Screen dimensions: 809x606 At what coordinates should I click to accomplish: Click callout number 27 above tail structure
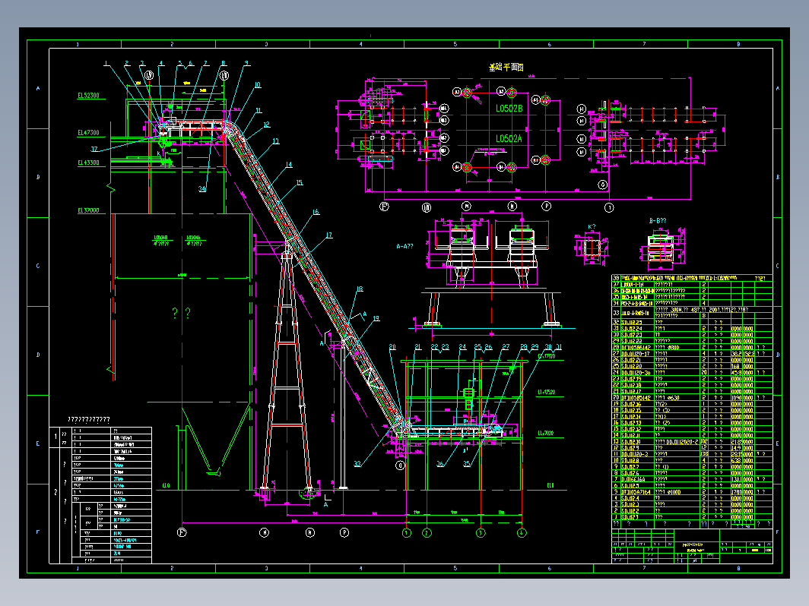506,347
